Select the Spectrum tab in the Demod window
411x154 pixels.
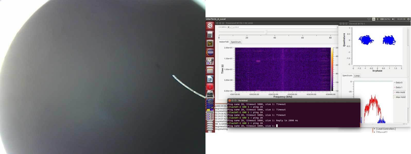coord(347,75)
